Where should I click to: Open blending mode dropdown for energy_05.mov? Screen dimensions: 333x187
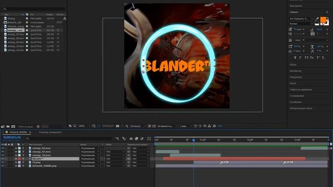[x=90, y=148]
